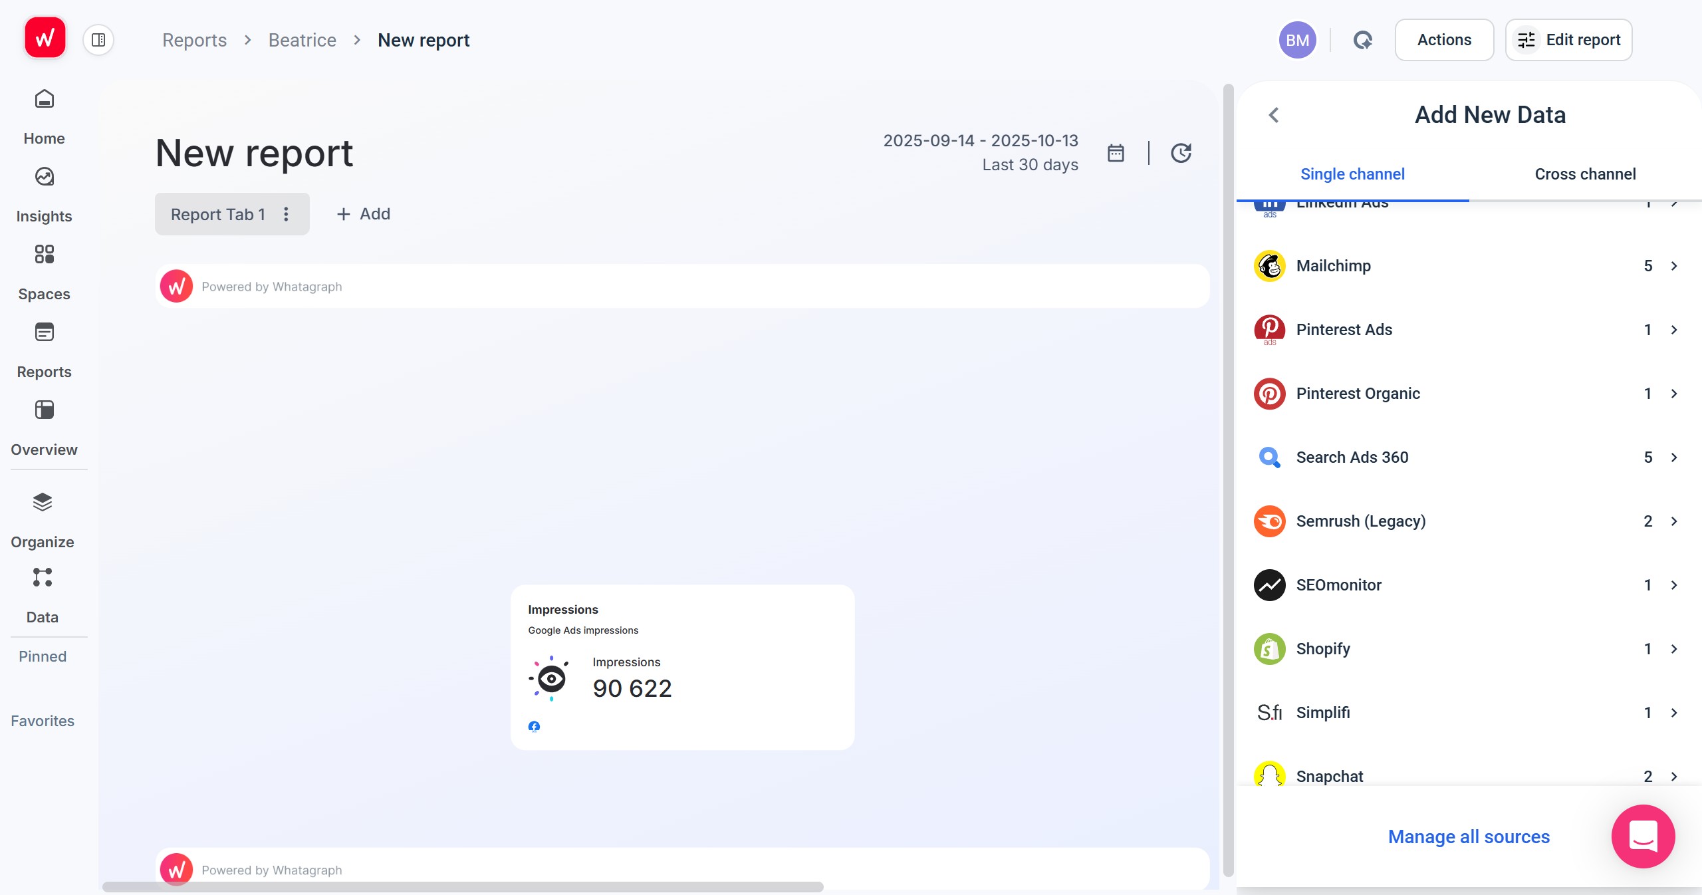This screenshot has height=895, width=1702.
Task: Open the date range calendar icon
Action: point(1116,153)
